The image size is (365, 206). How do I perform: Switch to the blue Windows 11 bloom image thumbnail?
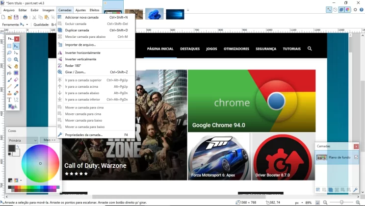155,14
